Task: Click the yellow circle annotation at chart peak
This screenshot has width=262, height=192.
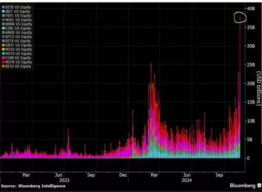Action: pos(241,18)
